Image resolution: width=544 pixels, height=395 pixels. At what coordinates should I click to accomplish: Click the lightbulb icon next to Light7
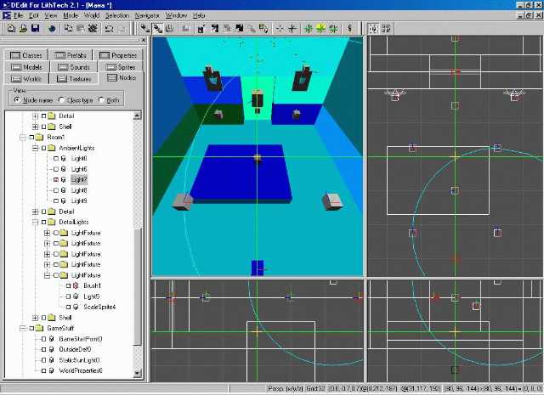point(64,179)
